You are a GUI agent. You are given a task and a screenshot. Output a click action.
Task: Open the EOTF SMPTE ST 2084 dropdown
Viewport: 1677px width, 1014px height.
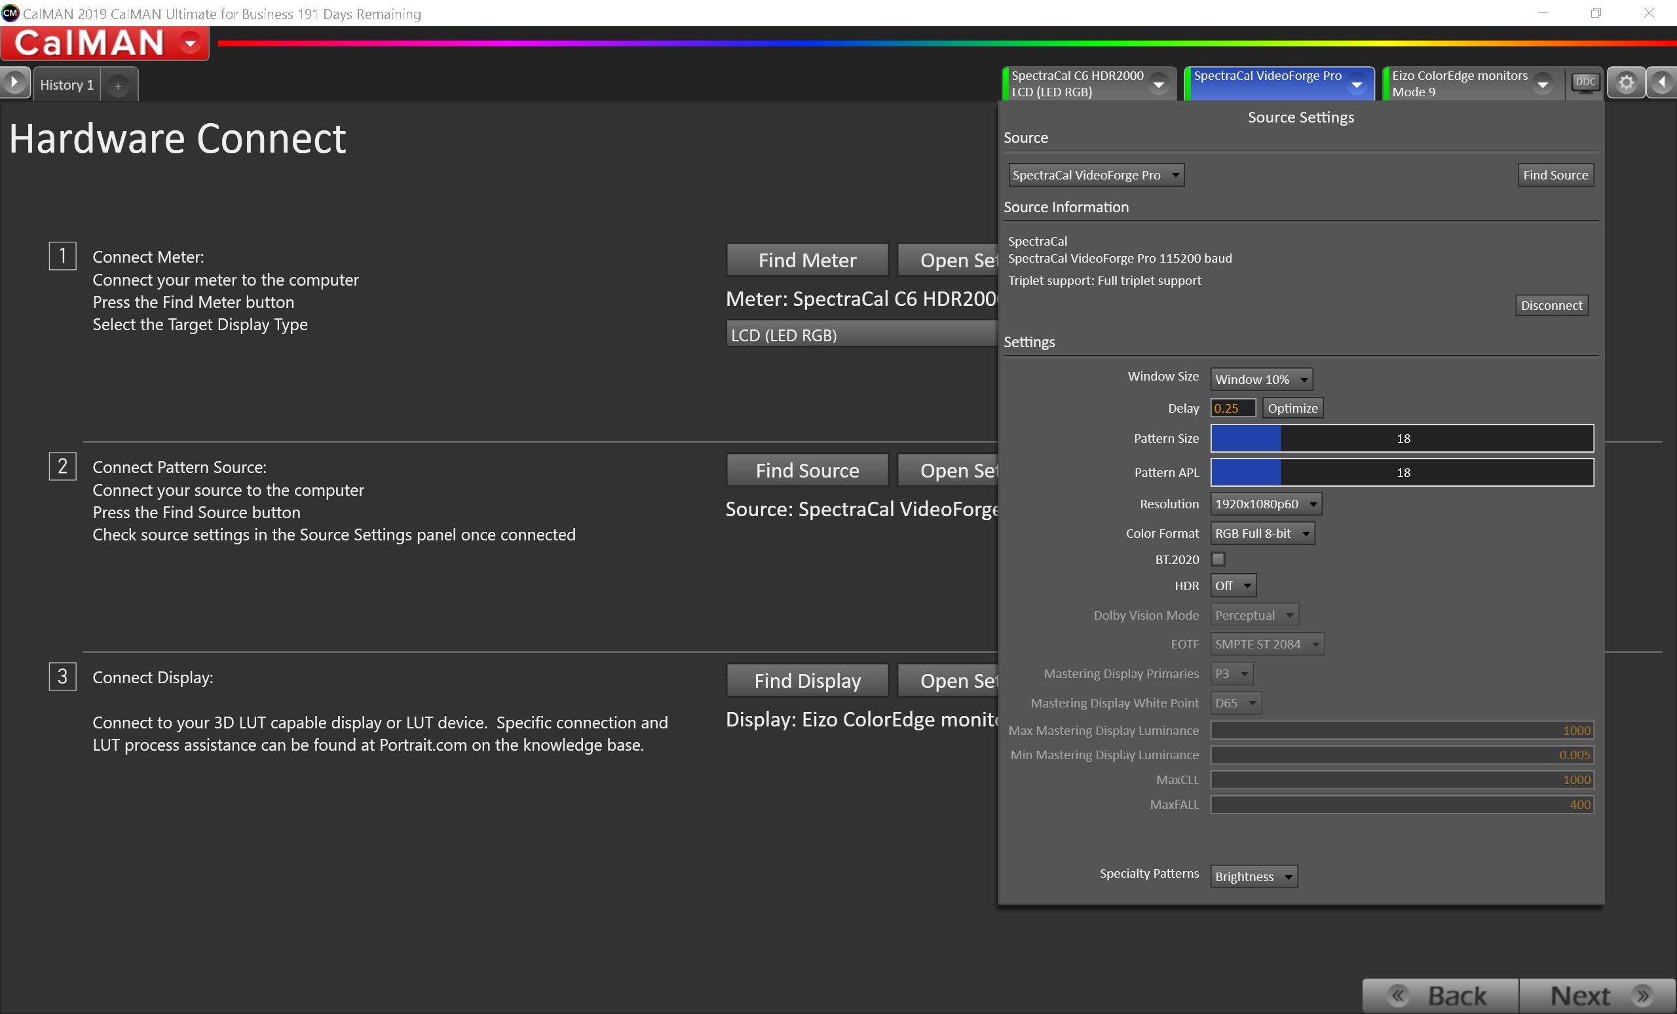coord(1268,644)
